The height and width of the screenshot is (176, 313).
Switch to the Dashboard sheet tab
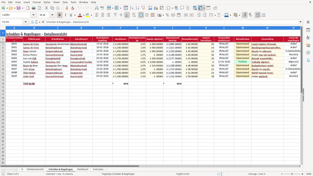click(x=83, y=169)
